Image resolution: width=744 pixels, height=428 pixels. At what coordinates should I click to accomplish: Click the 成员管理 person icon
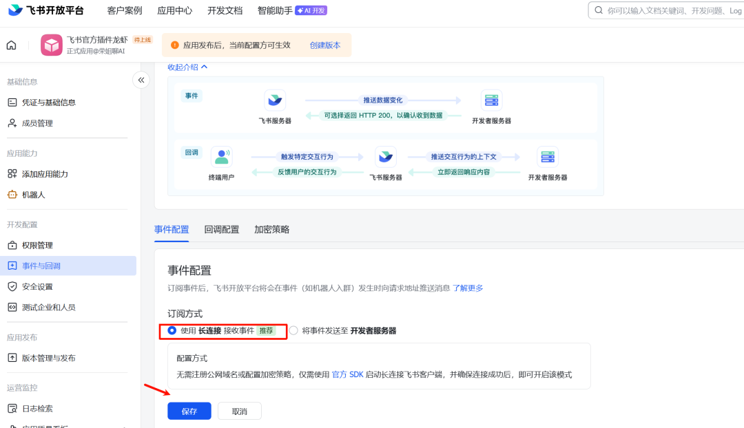[12, 123]
